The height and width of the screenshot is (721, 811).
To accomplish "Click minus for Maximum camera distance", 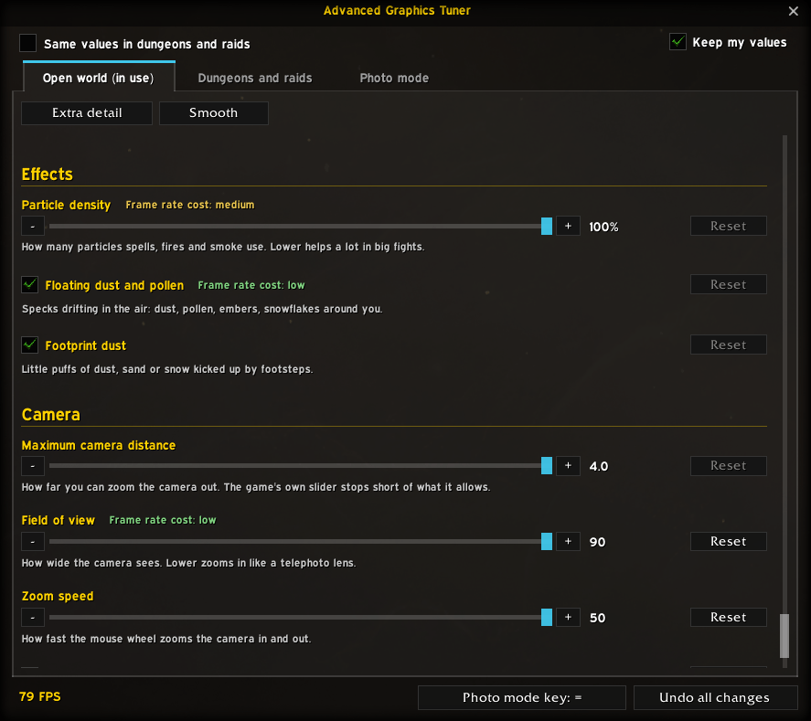I will pos(33,466).
